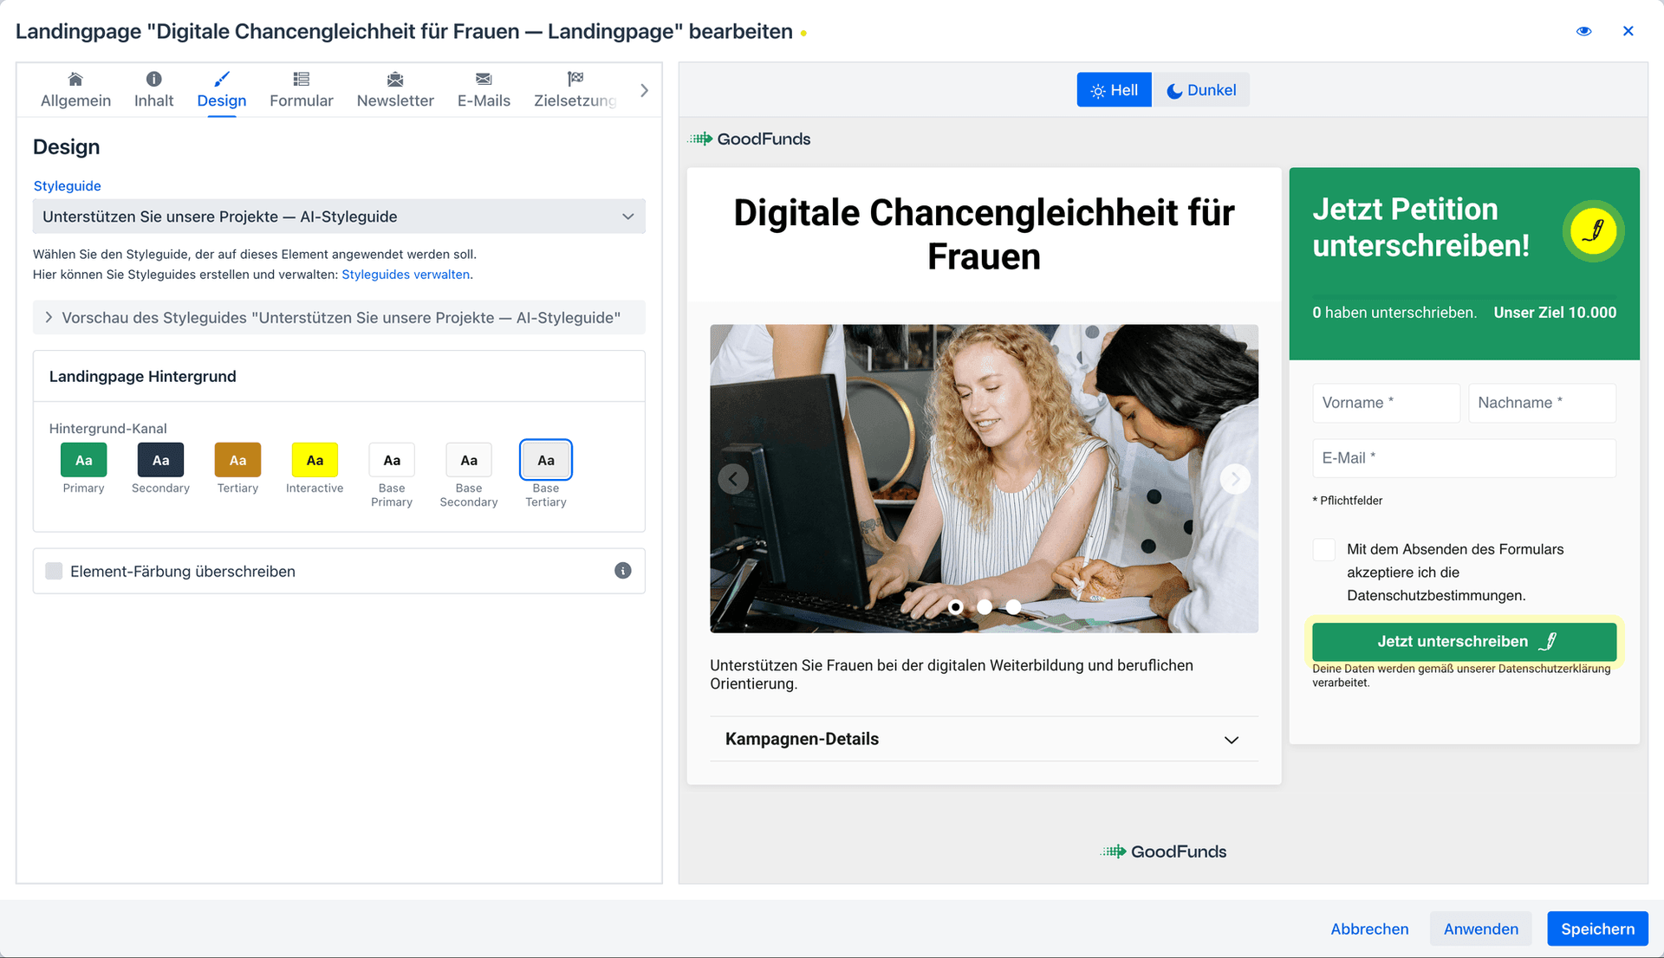Enable Element-Färbung überschreiben checkbox
This screenshot has width=1664, height=958.
54,571
